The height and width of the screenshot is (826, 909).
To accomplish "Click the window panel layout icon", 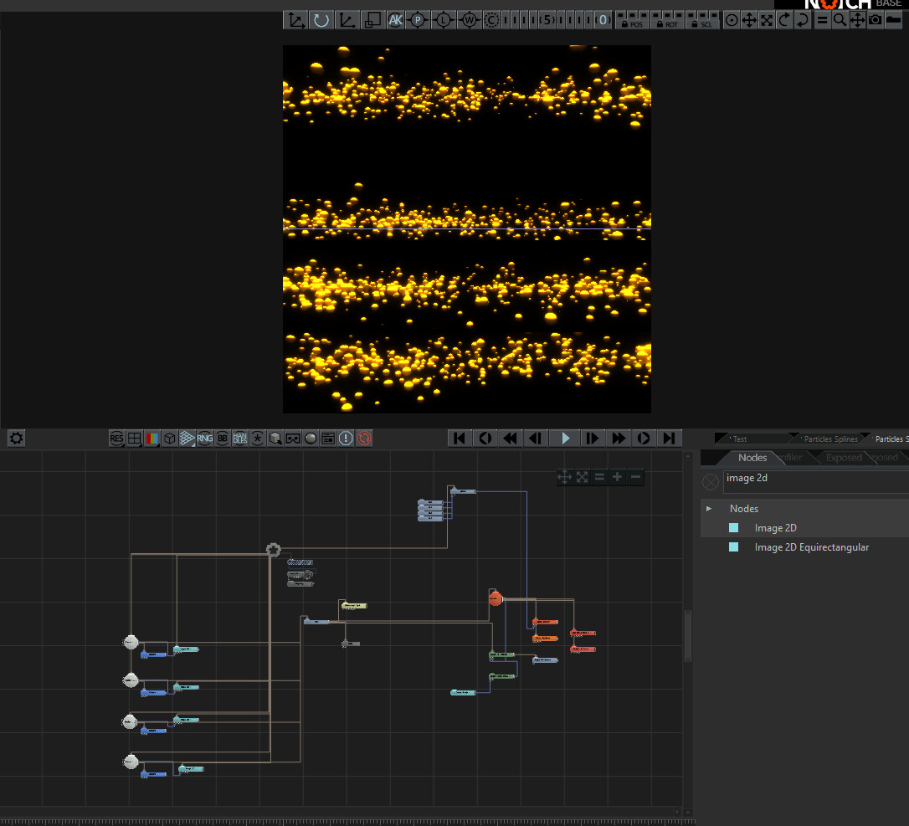I will click(x=328, y=439).
